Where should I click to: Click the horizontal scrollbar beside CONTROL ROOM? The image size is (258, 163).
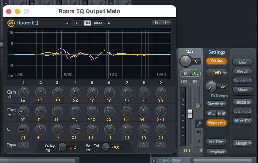[223, 160]
